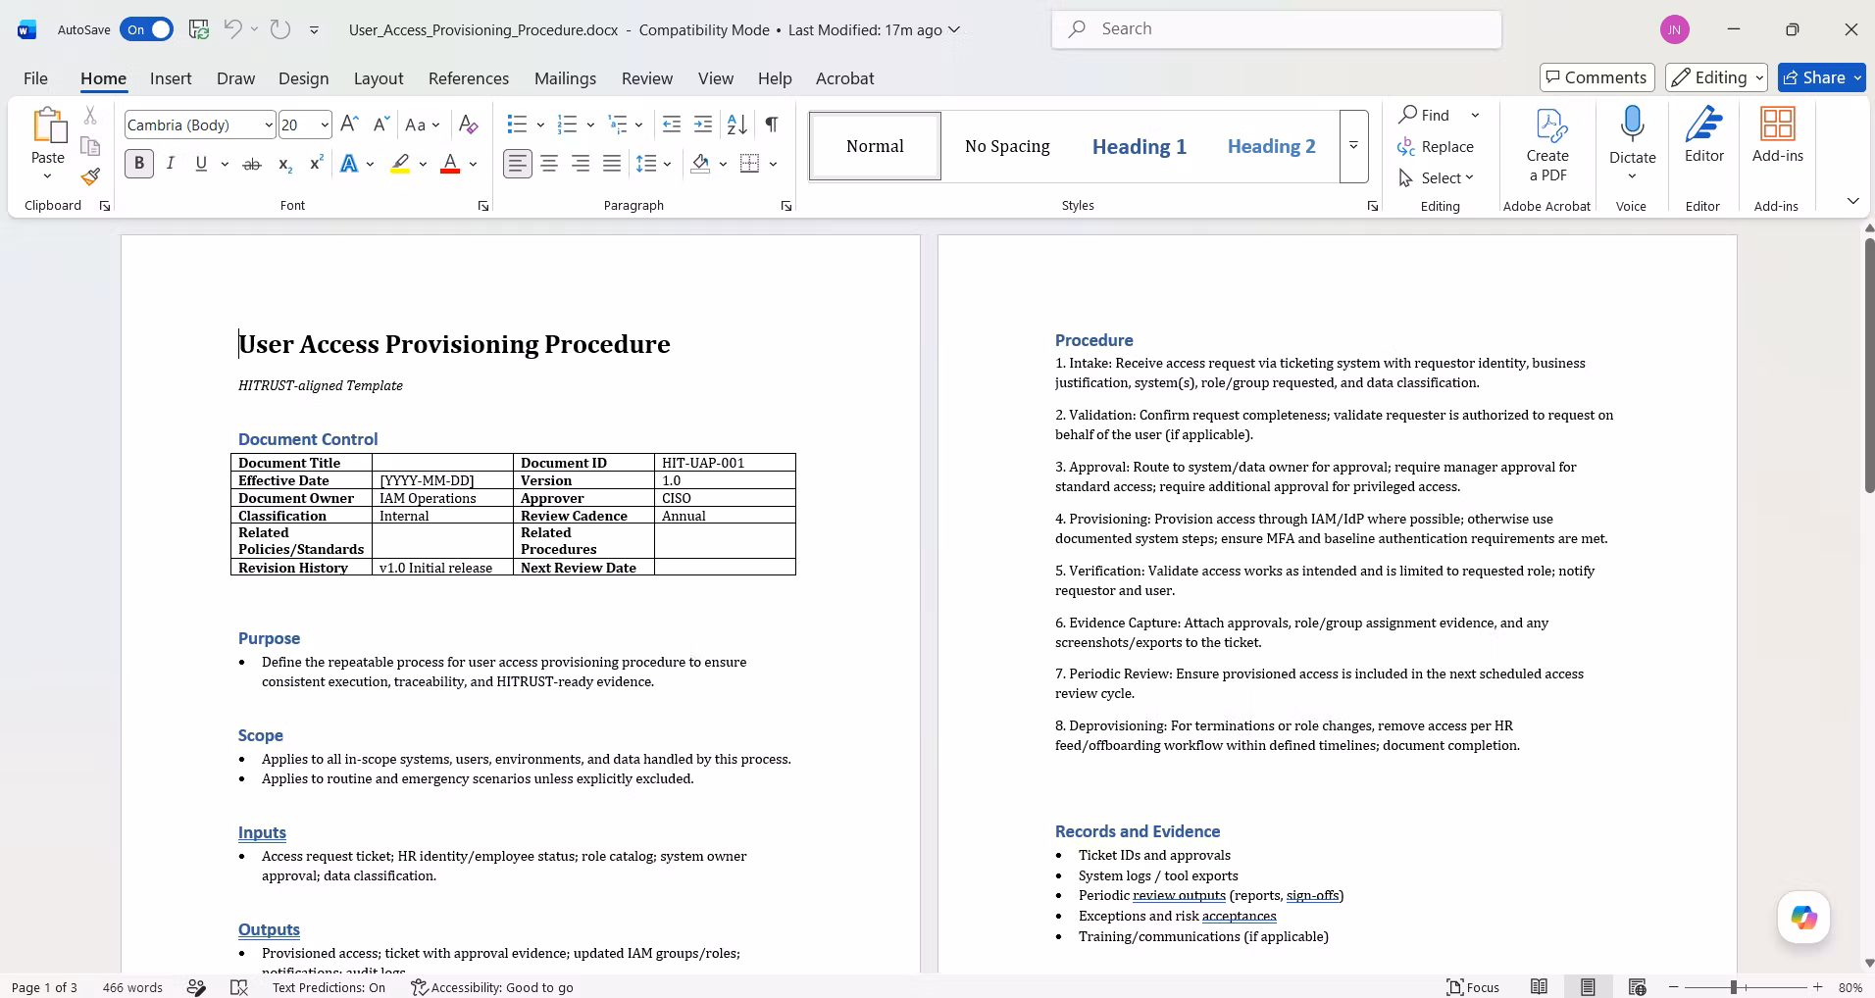Switch to Print Layout view
The height and width of the screenshot is (998, 1875).
1588,987
